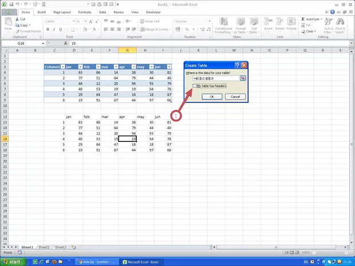355x266 pixels.
Task: Click the Format Painter tool
Action: tap(29, 31)
